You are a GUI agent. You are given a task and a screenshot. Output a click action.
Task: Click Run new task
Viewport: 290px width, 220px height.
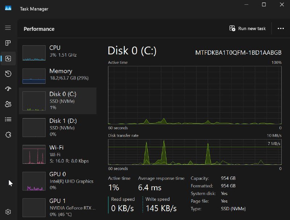248,28
